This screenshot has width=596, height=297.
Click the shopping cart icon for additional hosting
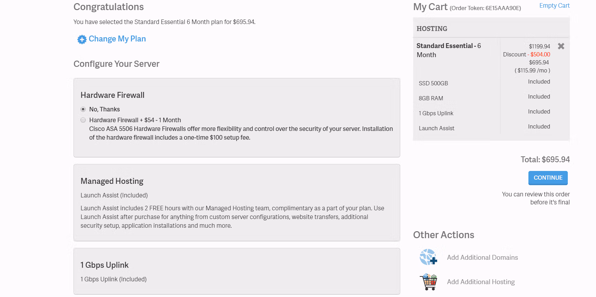[429, 282]
